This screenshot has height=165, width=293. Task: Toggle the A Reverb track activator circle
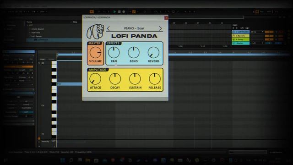coord(233,36)
